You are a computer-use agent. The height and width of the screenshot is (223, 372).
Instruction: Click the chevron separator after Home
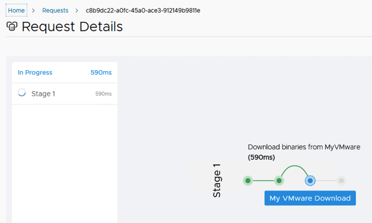33,10
